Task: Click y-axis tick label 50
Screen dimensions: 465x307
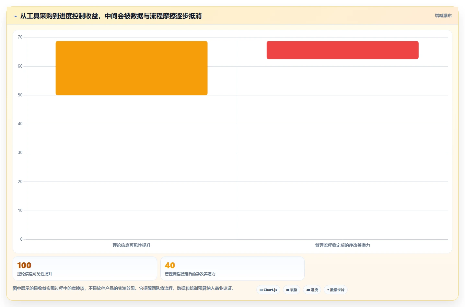Action: tap(20, 95)
